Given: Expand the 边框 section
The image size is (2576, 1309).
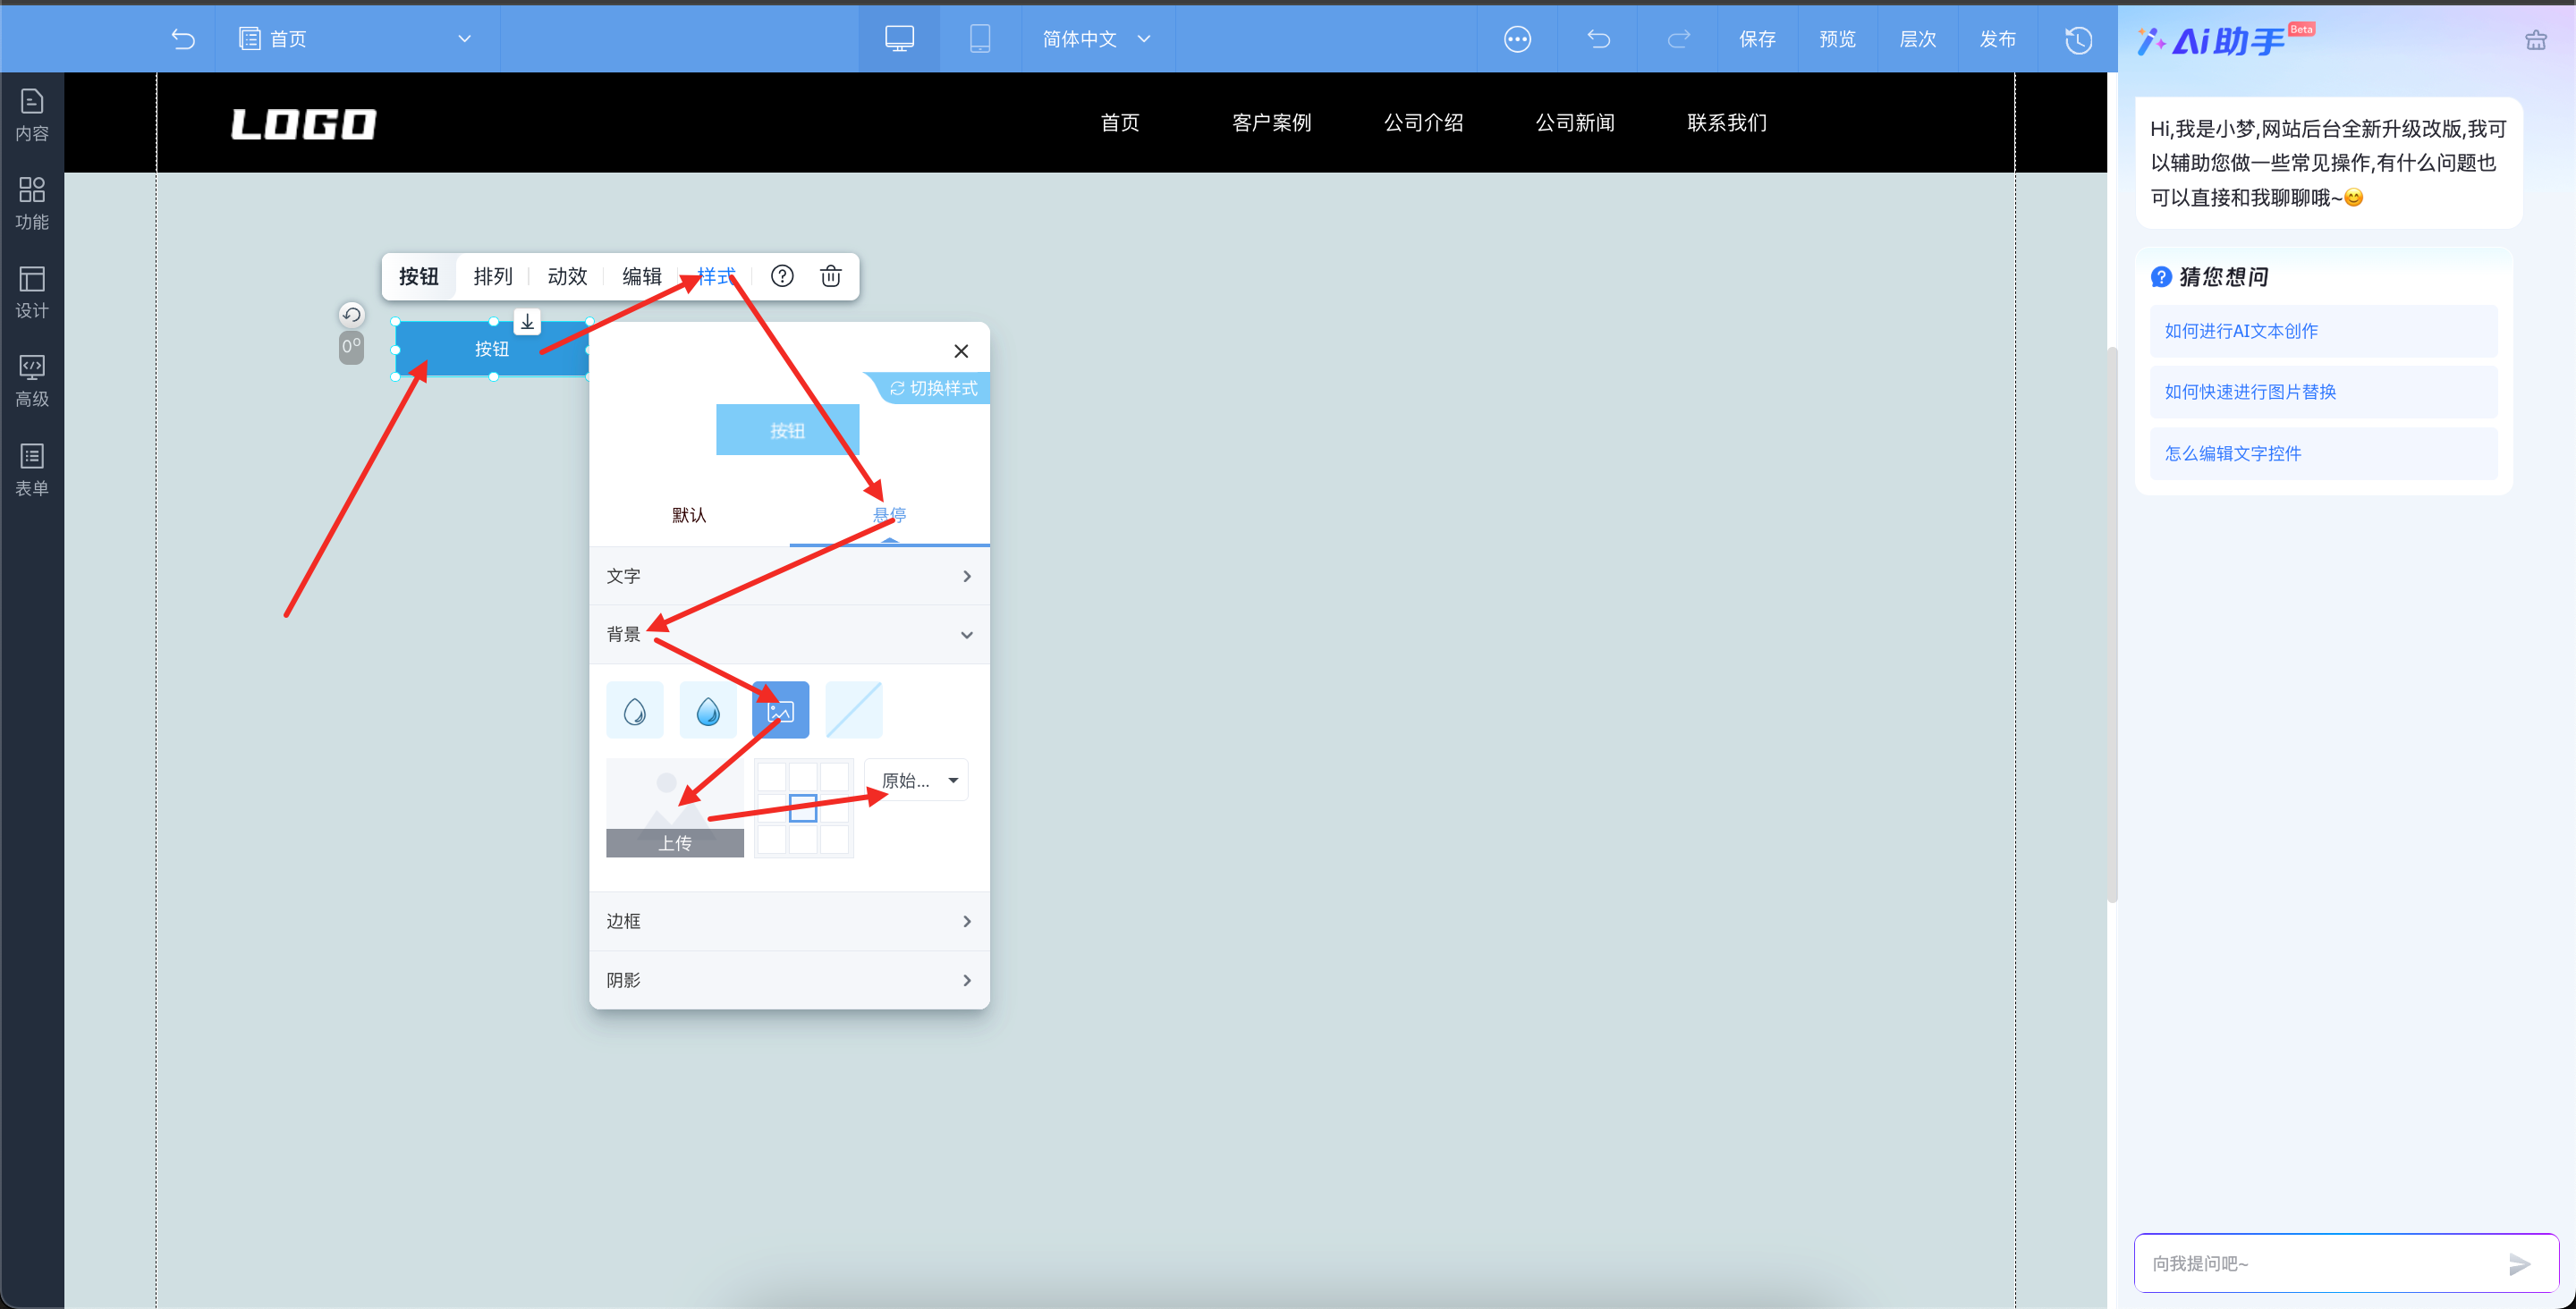Looking at the screenshot, I should pyautogui.click(x=789, y=921).
